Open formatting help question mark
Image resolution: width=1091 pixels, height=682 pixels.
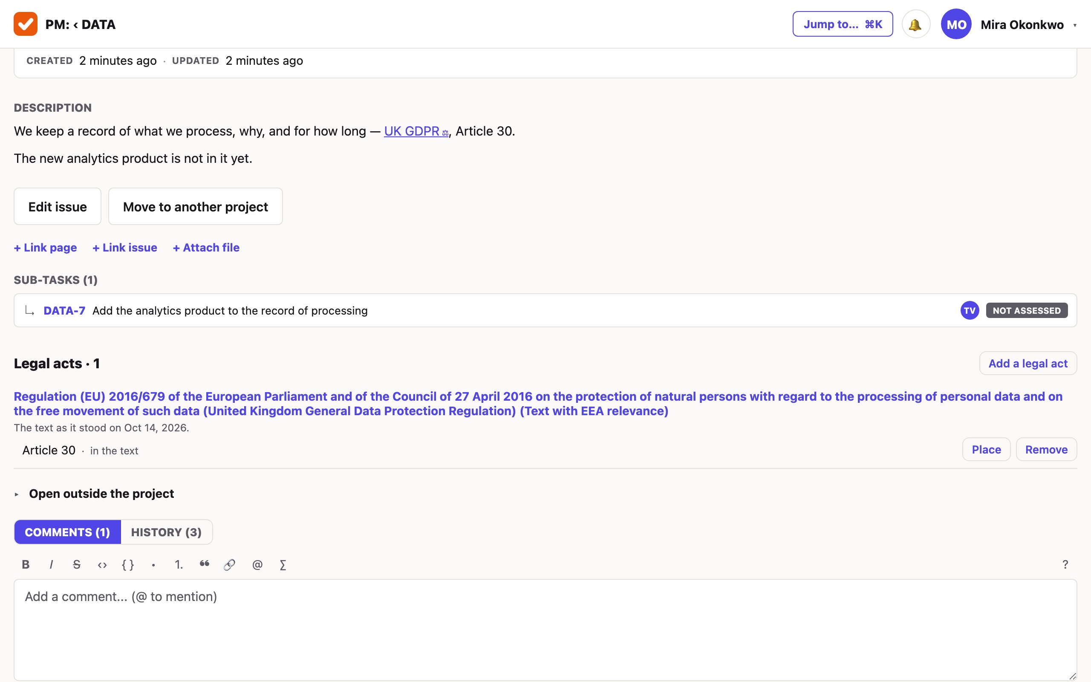coord(1065,564)
